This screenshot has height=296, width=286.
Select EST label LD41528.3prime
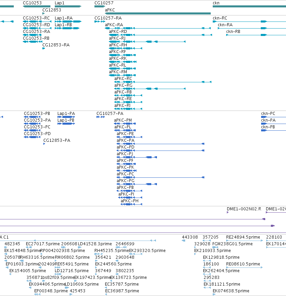(x=95, y=244)
